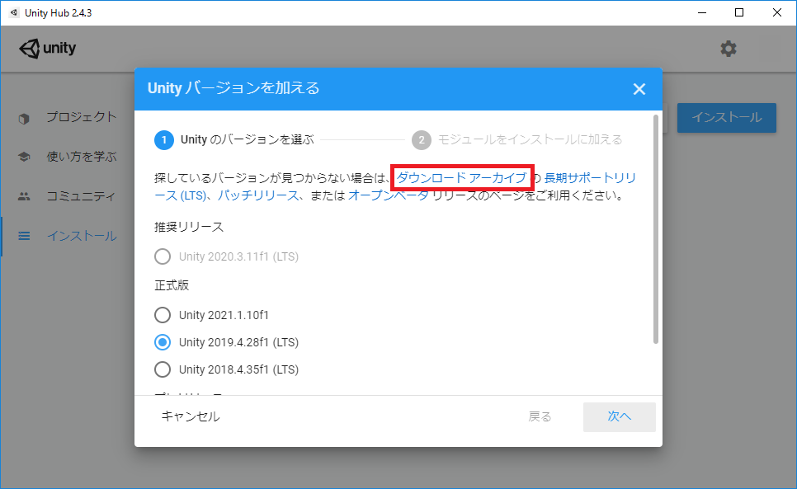Click step 2 モジュールをインストールに加える
797x489 pixels.
tap(517, 139)
